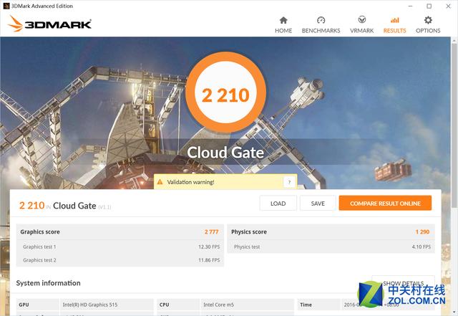Click the 3DMark title bar app icon
Image resolution: width=458 pixels, height=316 pixels.
point(6,6)
